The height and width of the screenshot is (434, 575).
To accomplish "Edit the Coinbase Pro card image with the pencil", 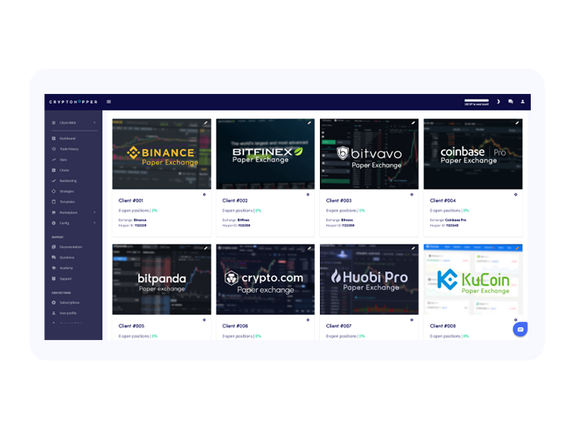I will click(517, 123).
